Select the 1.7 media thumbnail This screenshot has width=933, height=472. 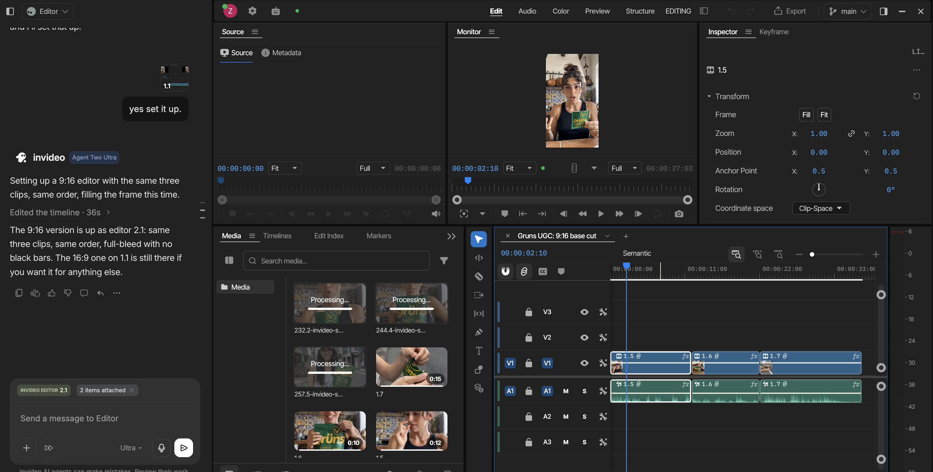pos(411,367)
